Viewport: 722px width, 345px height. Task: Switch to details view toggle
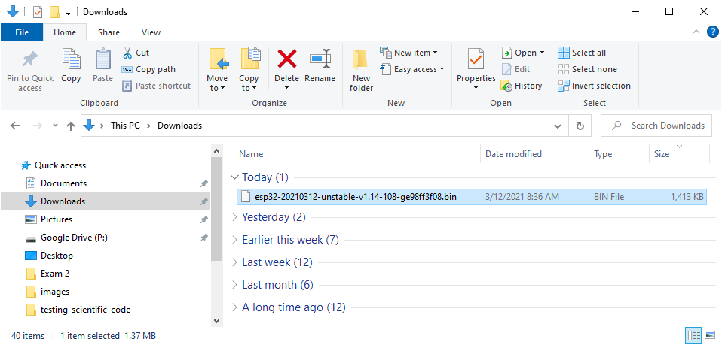[693, 335]
